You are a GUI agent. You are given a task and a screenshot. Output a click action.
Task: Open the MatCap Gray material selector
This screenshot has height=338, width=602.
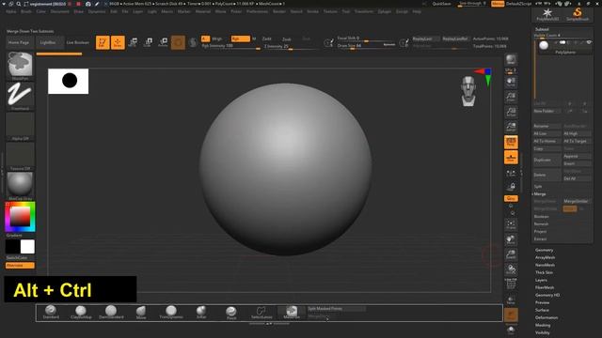20,186
